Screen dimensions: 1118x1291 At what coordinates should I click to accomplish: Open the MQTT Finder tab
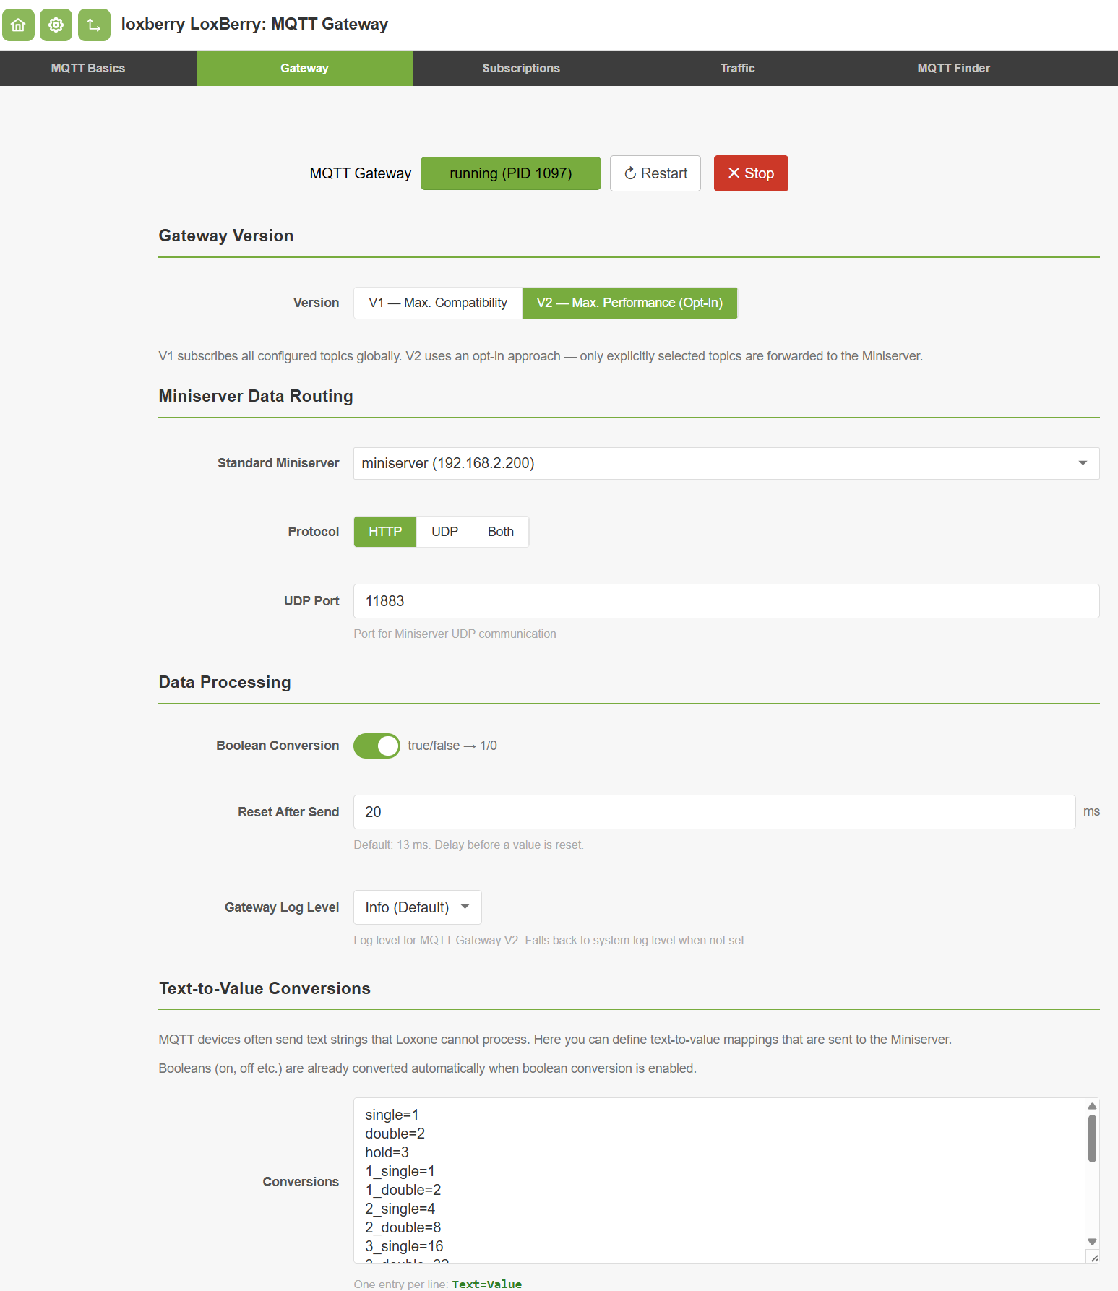(x=954, y=68)
